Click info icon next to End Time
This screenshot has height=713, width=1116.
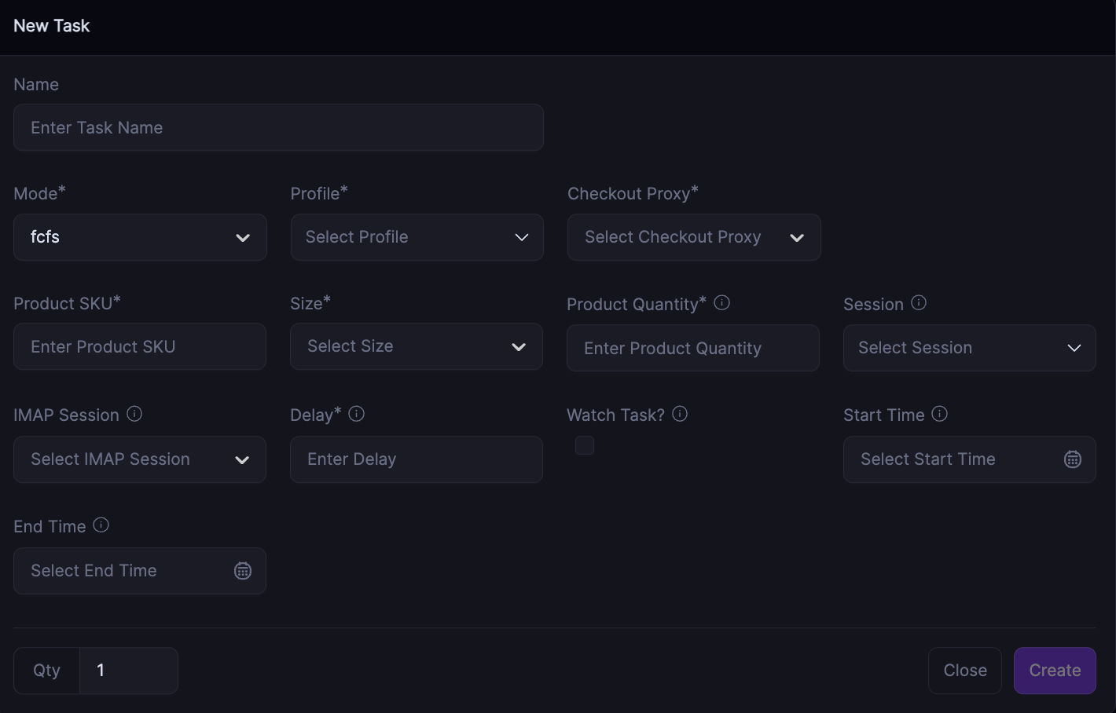pyautogui.click(x=101, y=525)
